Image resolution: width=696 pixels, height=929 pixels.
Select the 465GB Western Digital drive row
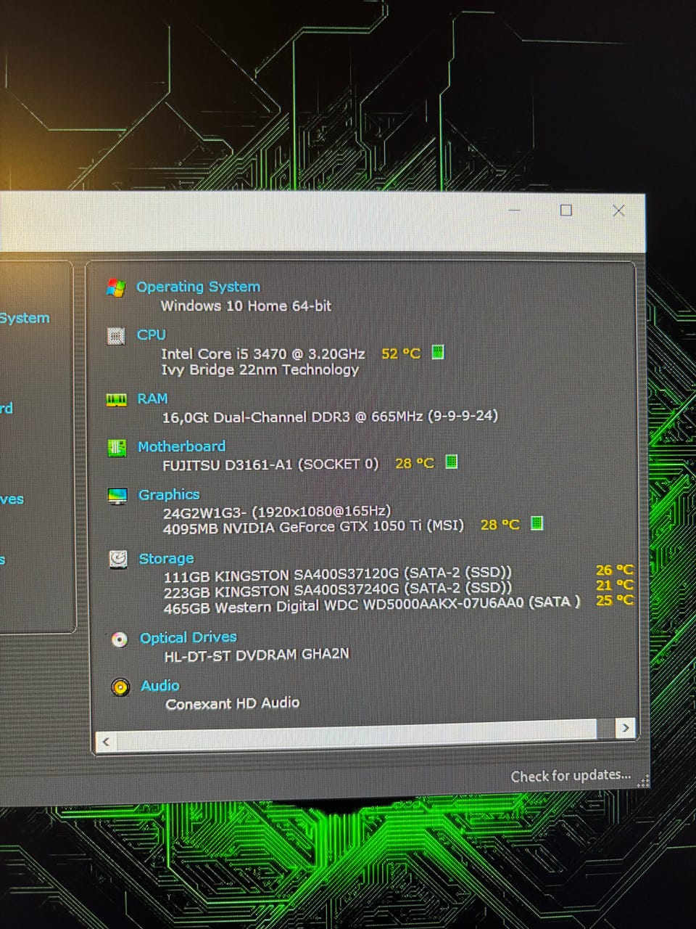click(372, 605)
